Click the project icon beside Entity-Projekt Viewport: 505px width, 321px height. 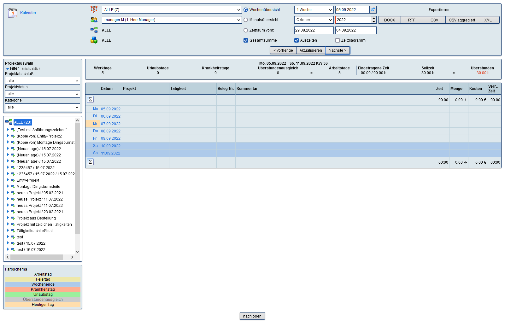[x=13, y=180]
